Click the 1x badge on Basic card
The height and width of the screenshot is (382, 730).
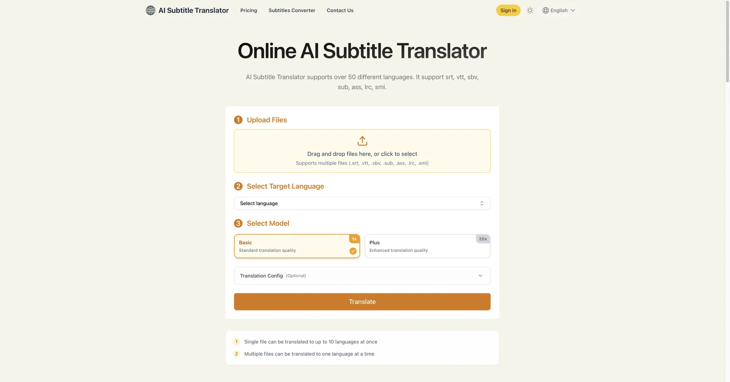tap(354, 239)
